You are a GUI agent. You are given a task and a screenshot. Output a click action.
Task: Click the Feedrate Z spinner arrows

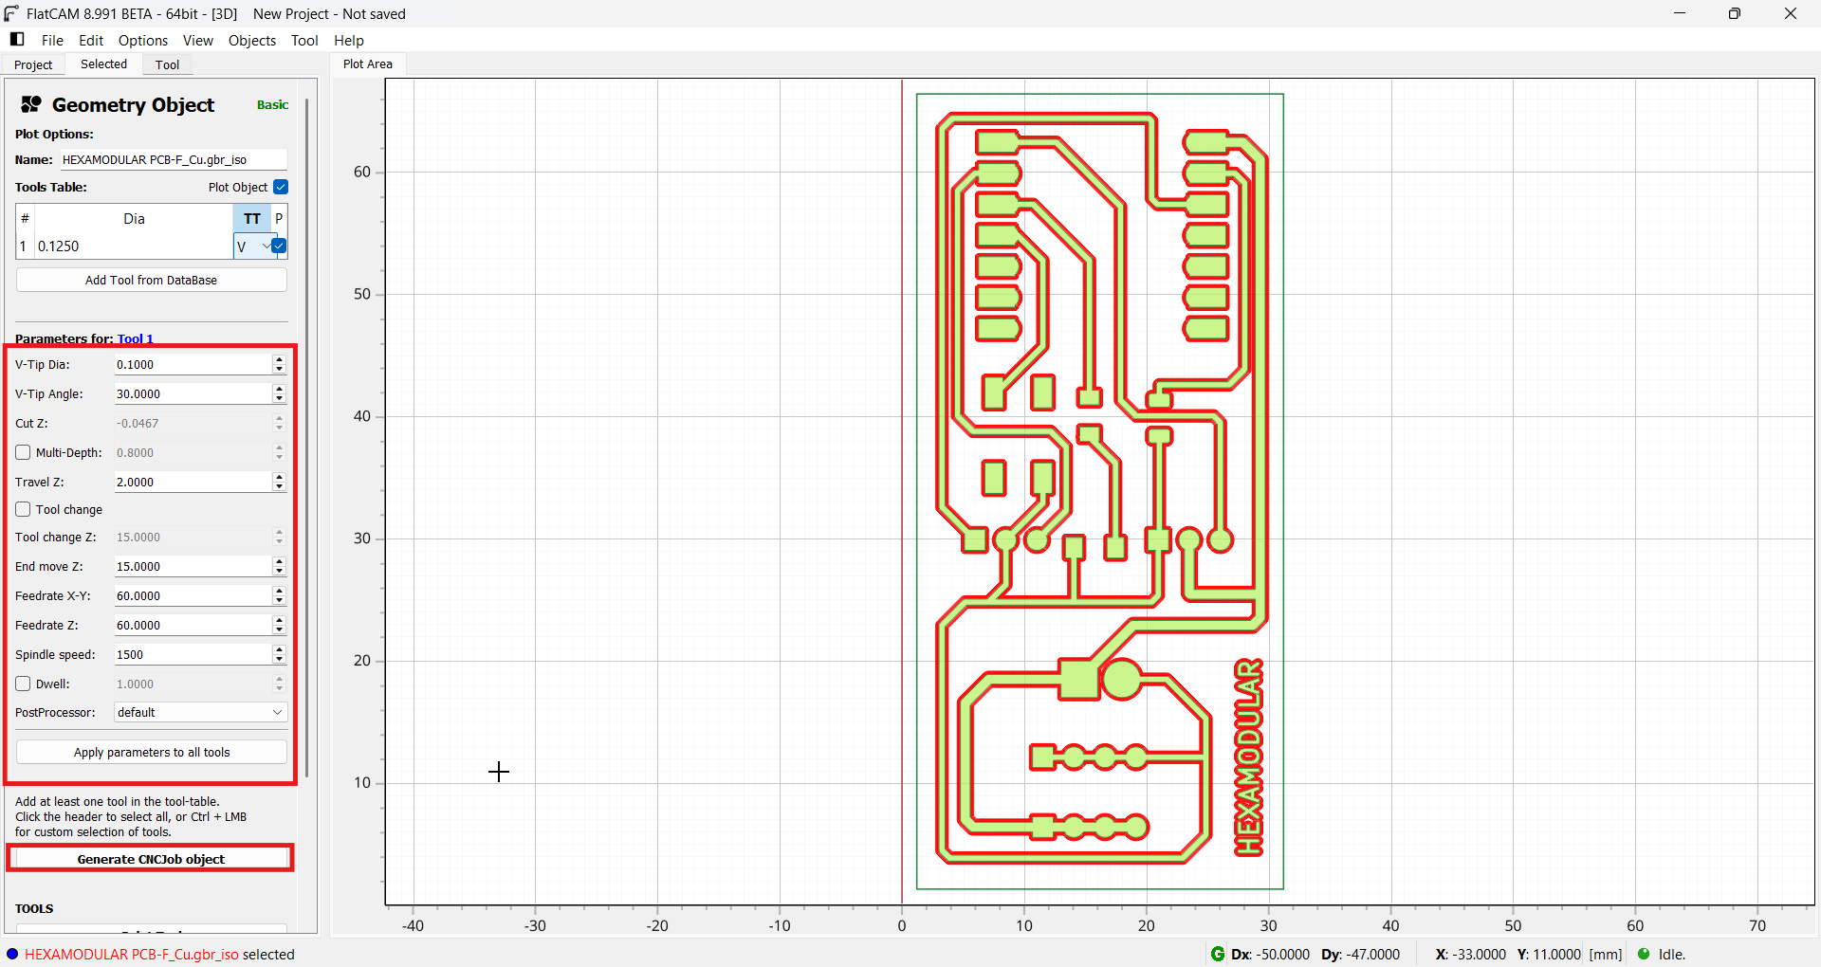[x=279, y=625]
